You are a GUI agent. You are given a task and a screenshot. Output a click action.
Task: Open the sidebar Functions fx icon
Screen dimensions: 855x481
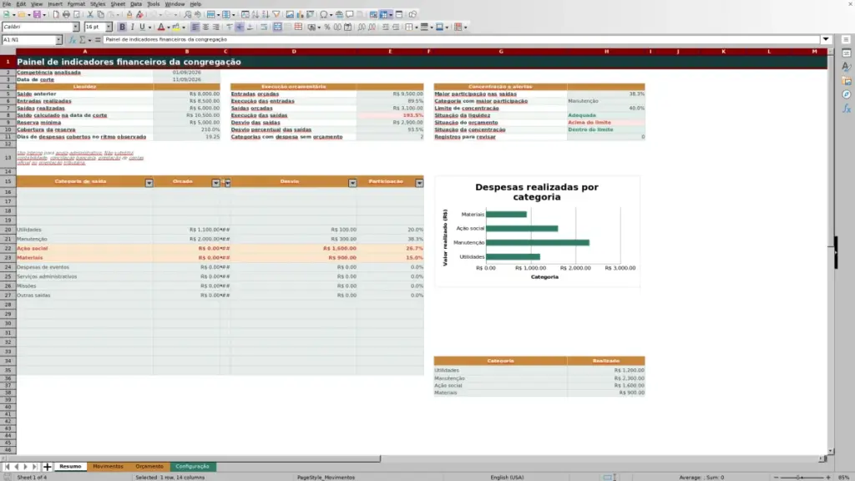tap(846, 109)
